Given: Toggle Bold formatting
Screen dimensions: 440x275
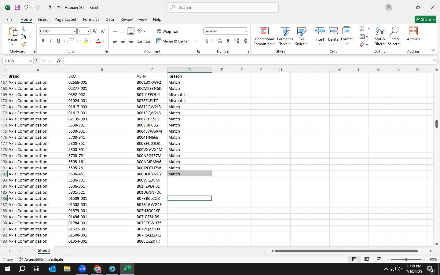Looking at the screenshot, I should pos(43,41).
